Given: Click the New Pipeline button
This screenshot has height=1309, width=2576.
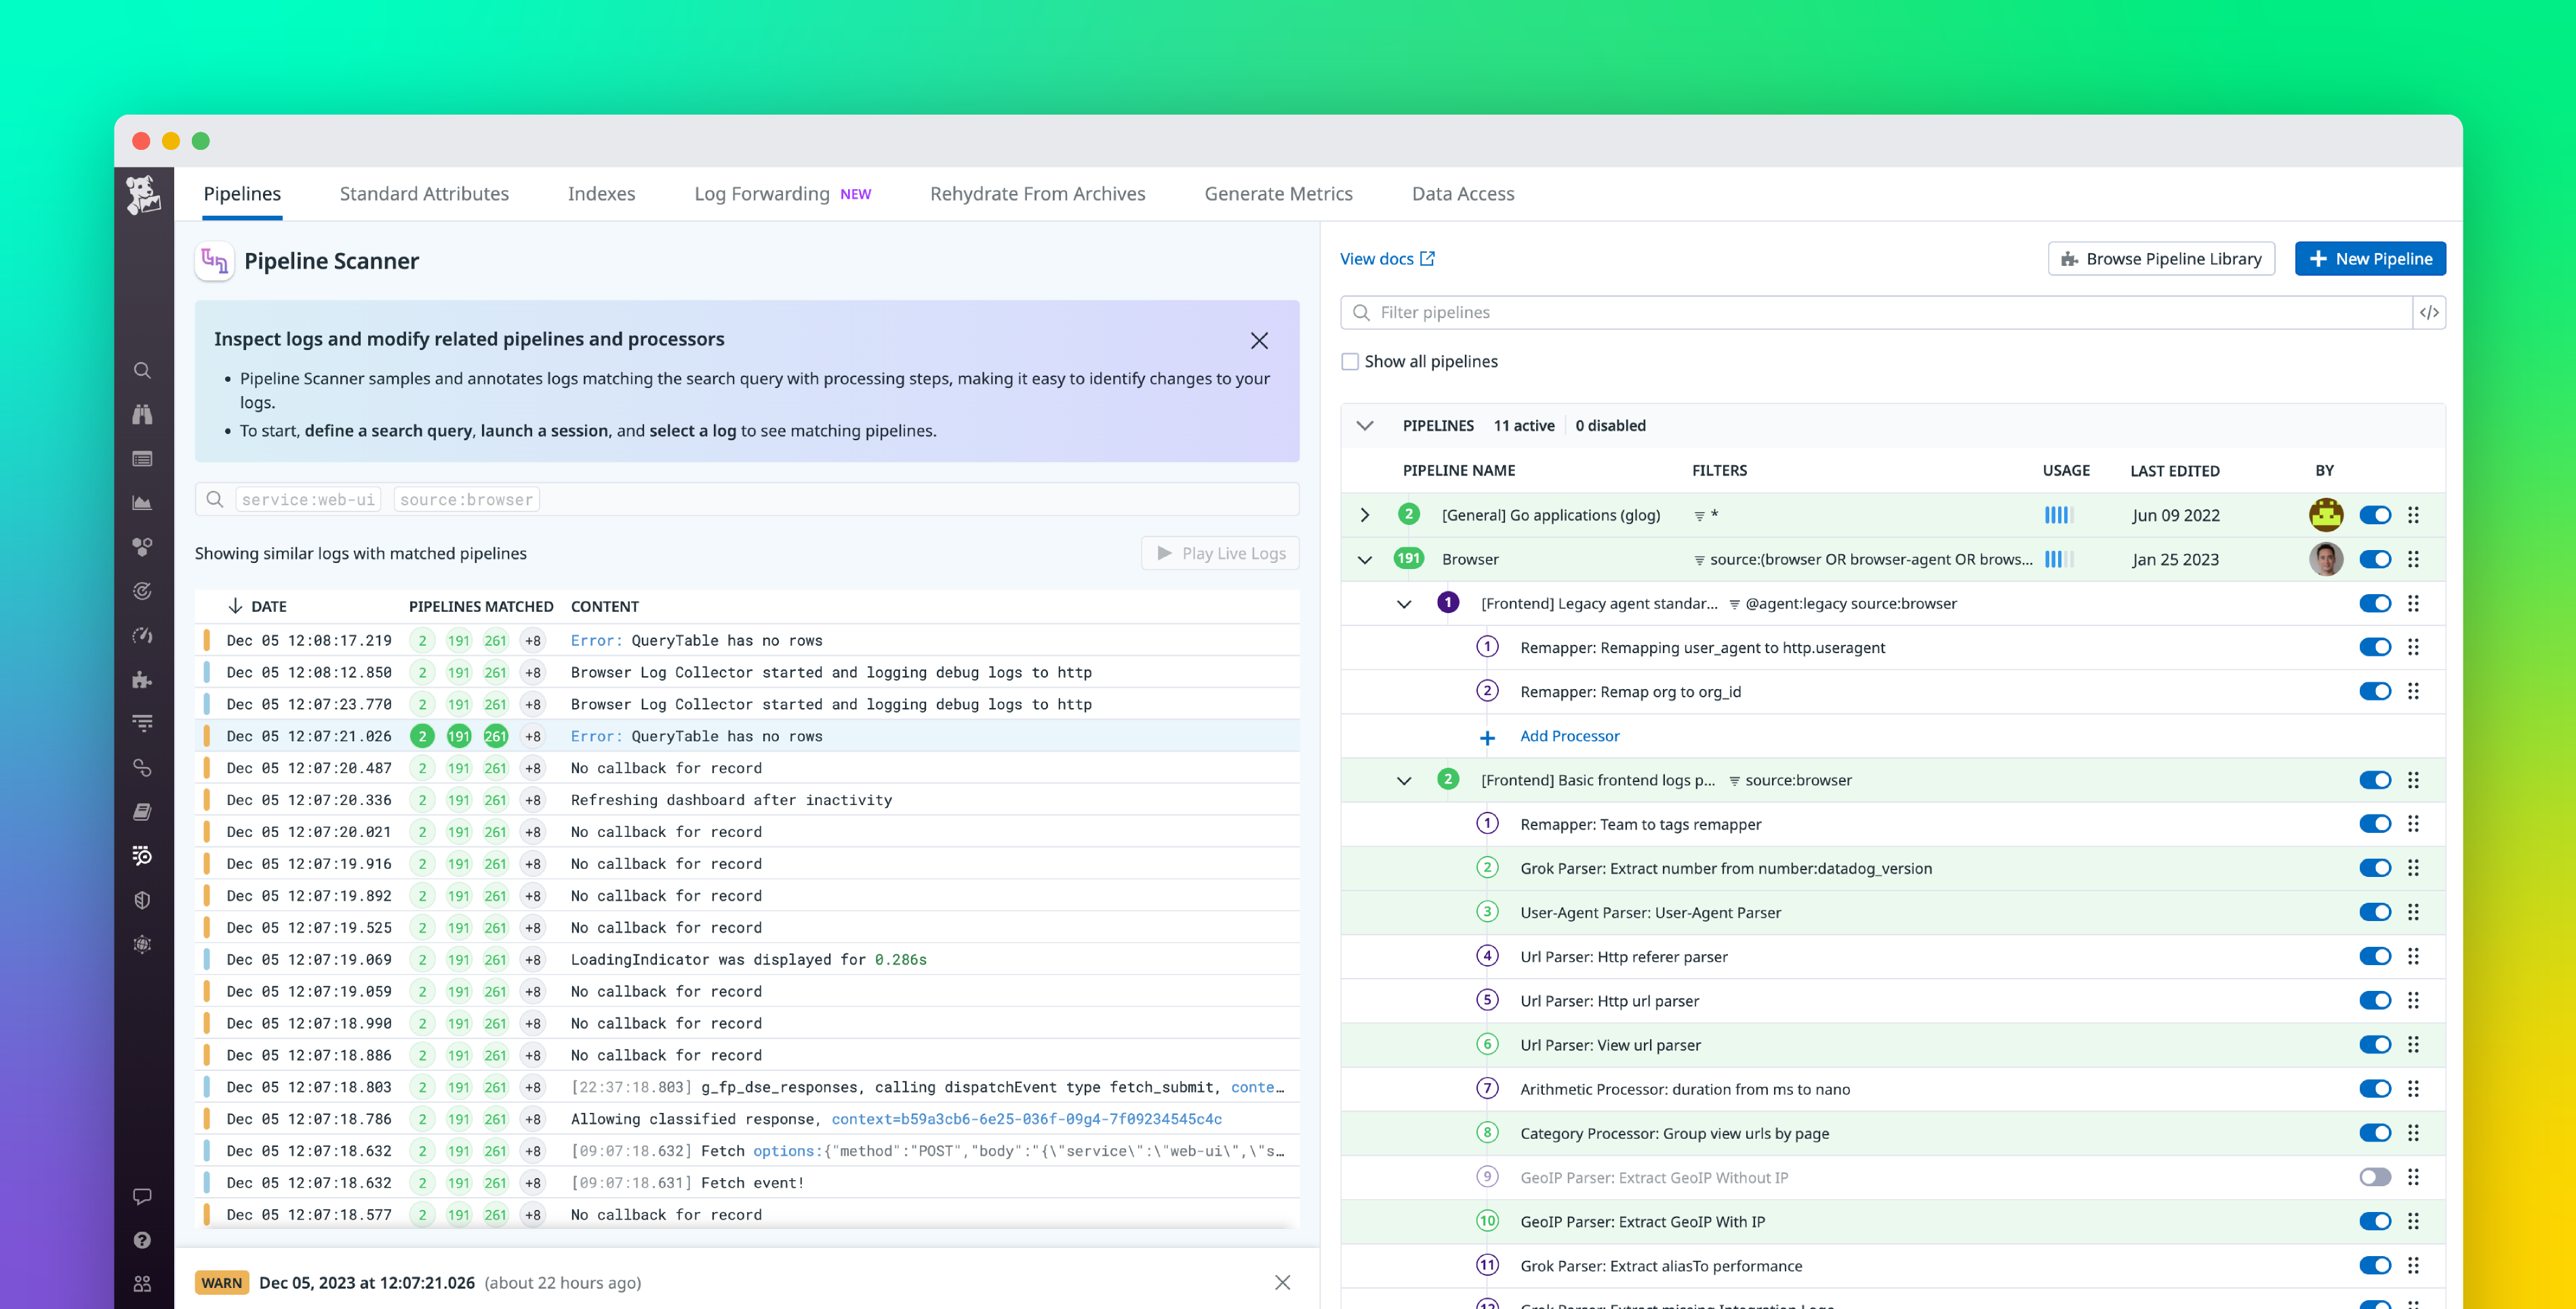Looking at the screenshot, I should [x=2370, y=258].
